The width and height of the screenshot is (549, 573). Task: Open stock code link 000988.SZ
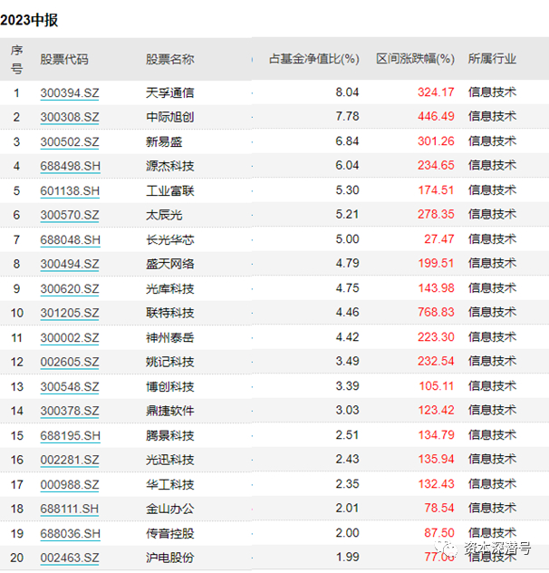[70, 484]
